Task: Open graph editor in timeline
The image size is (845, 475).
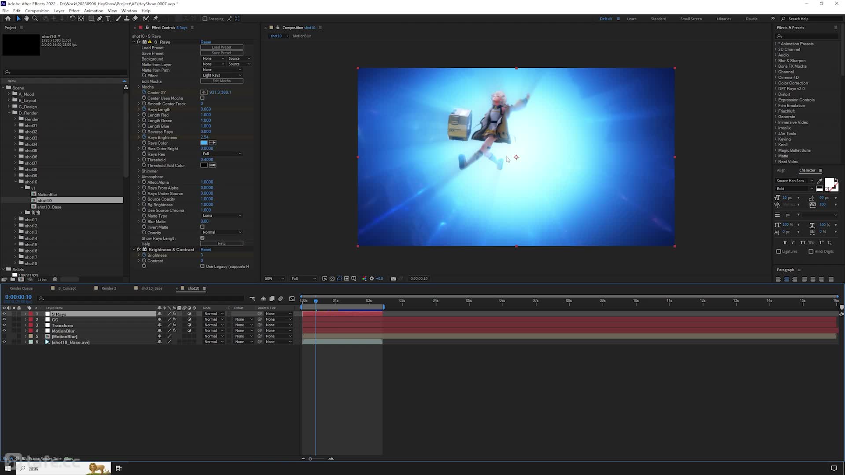Action: (x=292, y=299)
